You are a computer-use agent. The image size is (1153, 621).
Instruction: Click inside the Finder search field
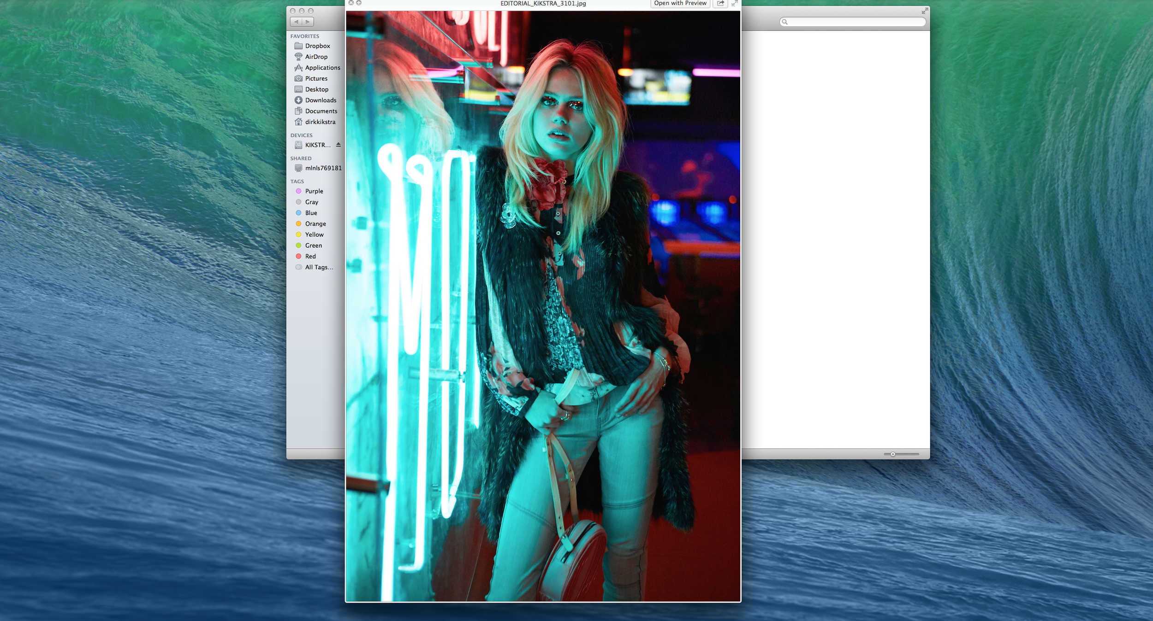(851, 21)
